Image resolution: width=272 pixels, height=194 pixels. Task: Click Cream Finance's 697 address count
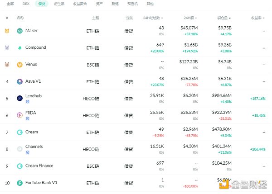tap(160, 163)
